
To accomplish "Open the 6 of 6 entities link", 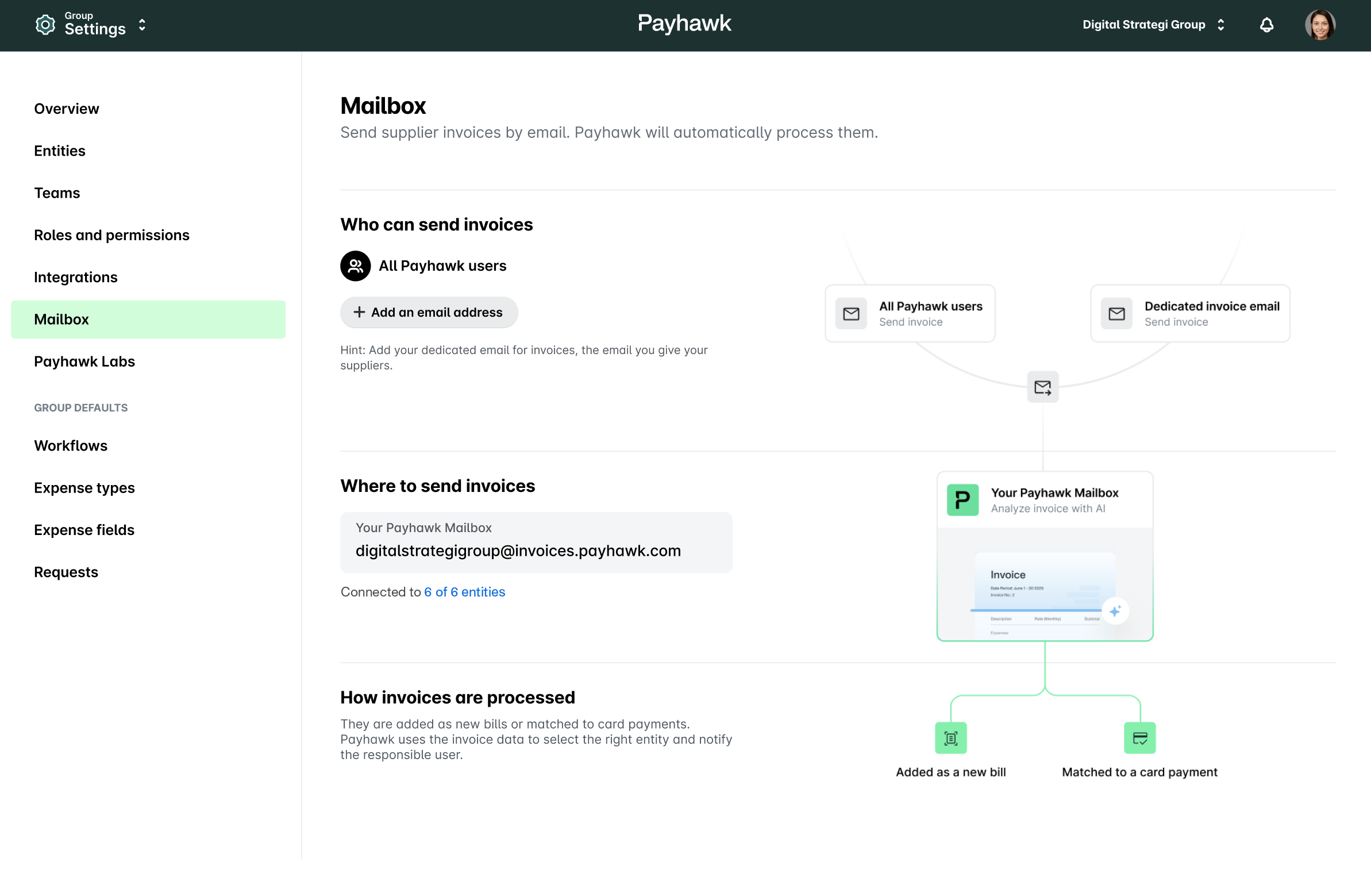I will [464, 592].
